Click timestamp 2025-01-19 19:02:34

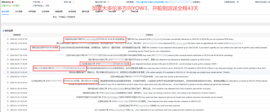[x=18, y=106]
